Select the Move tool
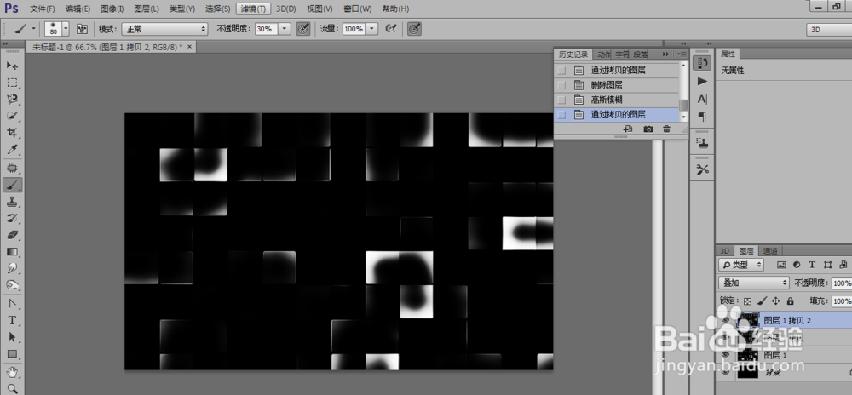 coord(12,66)
